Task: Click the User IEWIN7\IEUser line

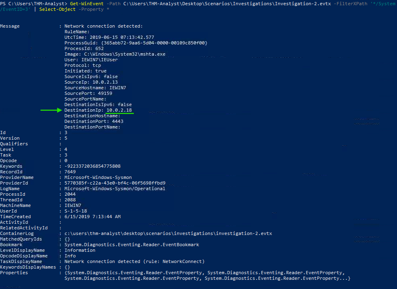Action: click(x=91, y=60)
